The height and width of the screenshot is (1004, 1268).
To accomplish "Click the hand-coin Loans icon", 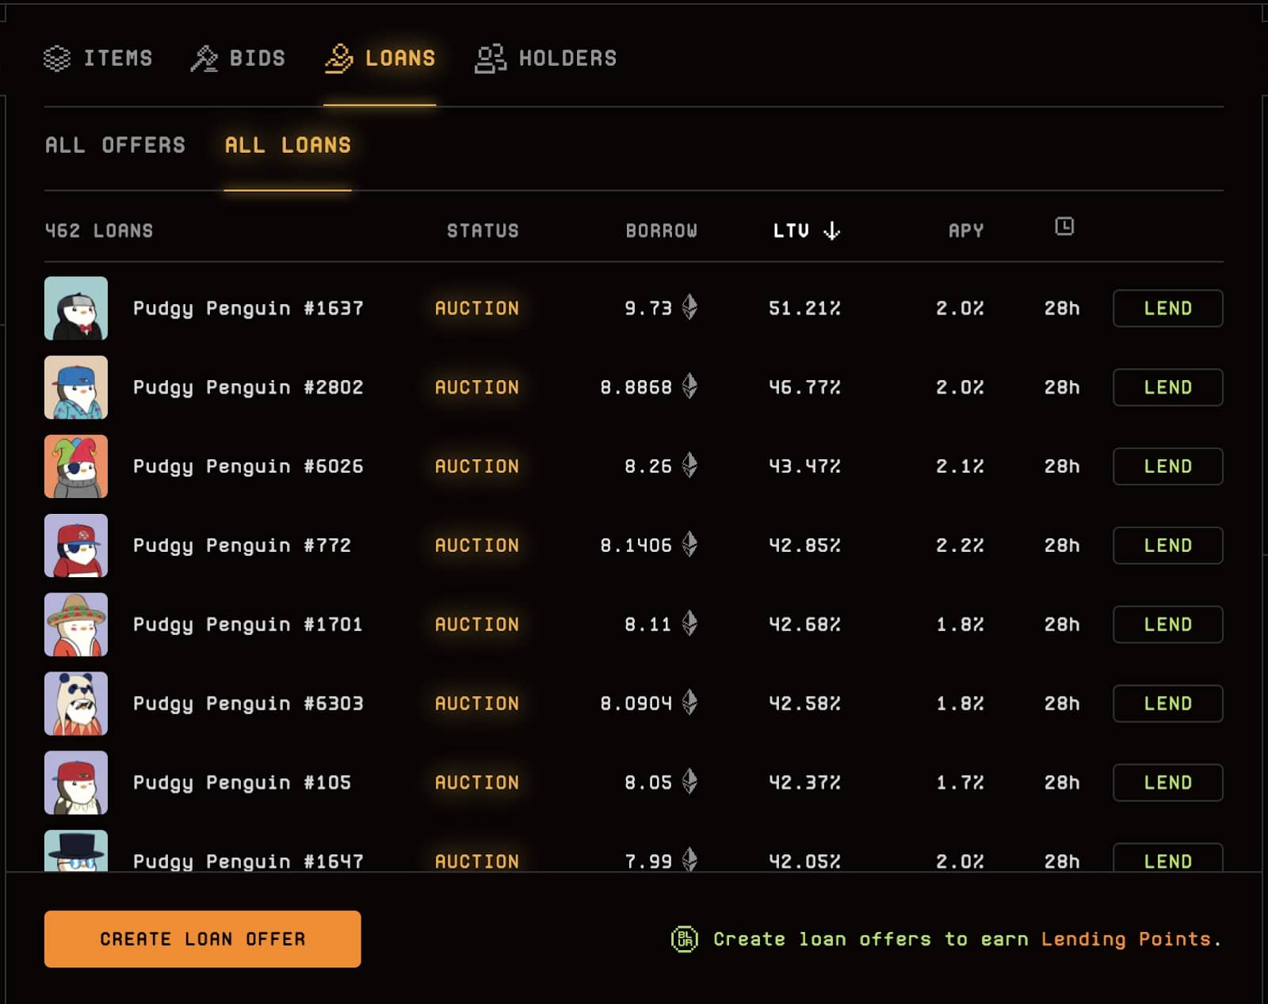I will (x=338, y=59).
